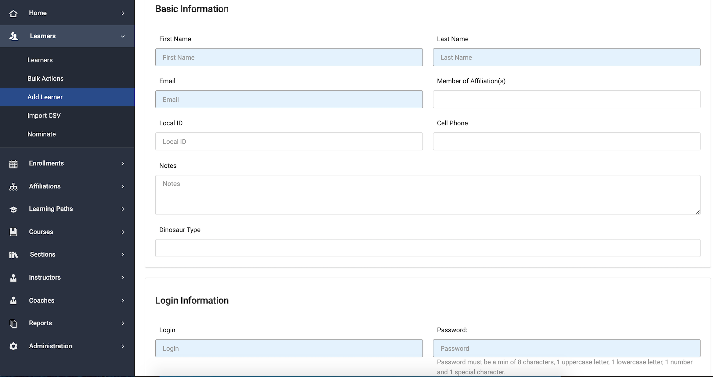Expand the Coaches menu chevron

[123, 300]
